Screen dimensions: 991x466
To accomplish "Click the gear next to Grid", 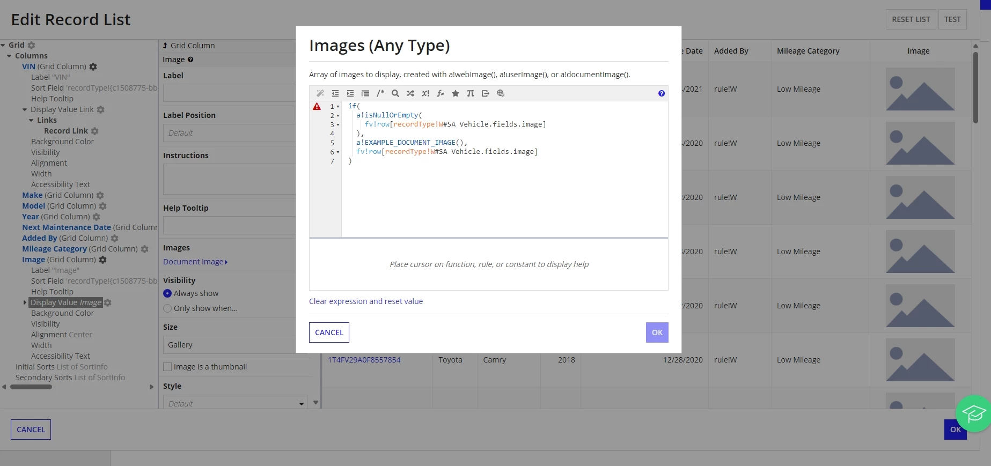I will 32,45.
